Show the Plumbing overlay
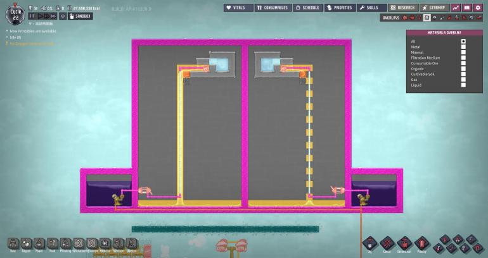The height and width of the screenshot is (258, 488). pyautogui.click(x=442, y=18)
